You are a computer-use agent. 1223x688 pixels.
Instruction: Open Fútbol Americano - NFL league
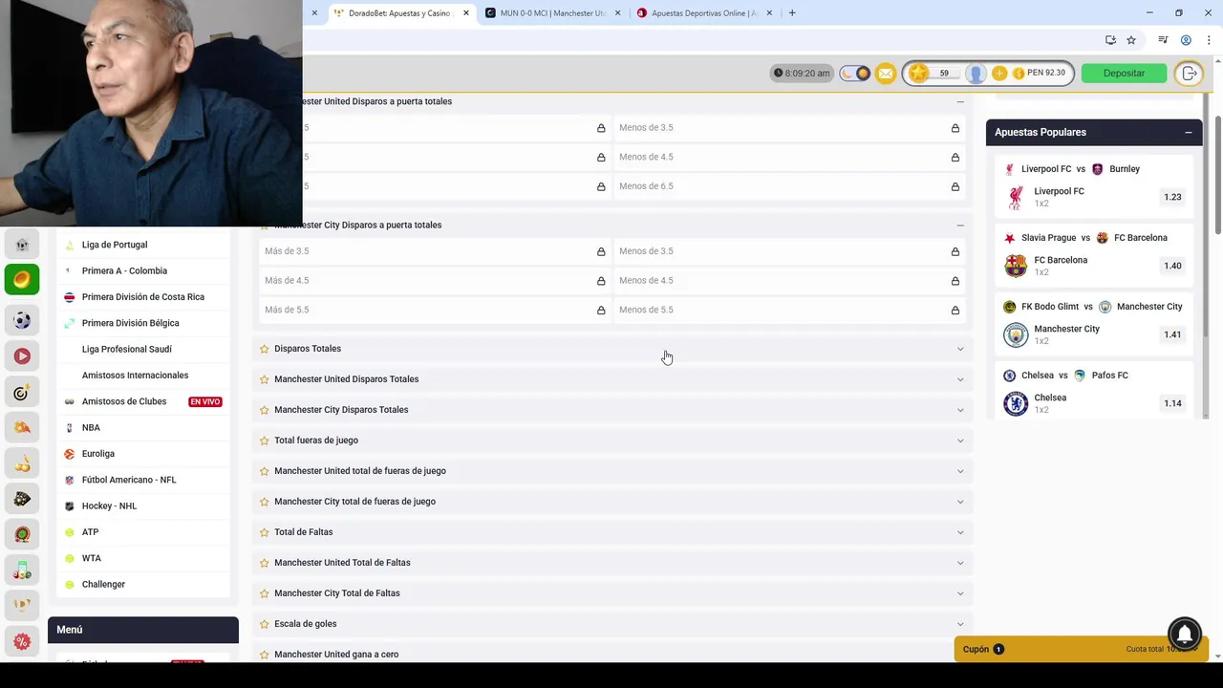pyautogui.click(x=129, y=480)
